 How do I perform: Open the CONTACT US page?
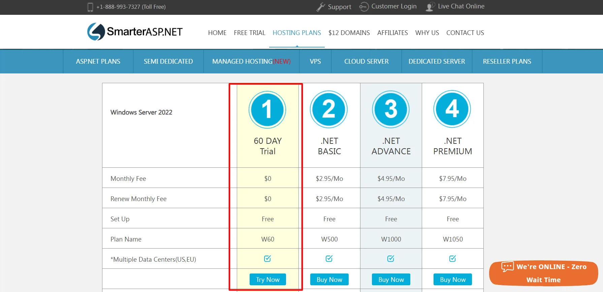tap(465, 33)
